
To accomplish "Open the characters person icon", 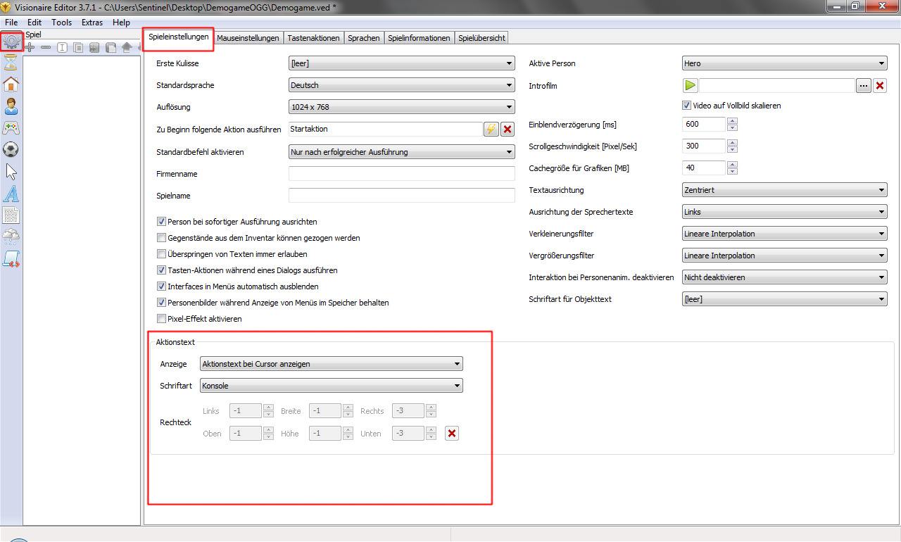I will 11,106.
